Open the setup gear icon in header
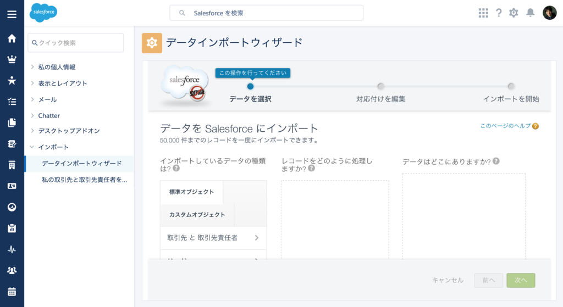563x307 pixels. coord(514,13)
